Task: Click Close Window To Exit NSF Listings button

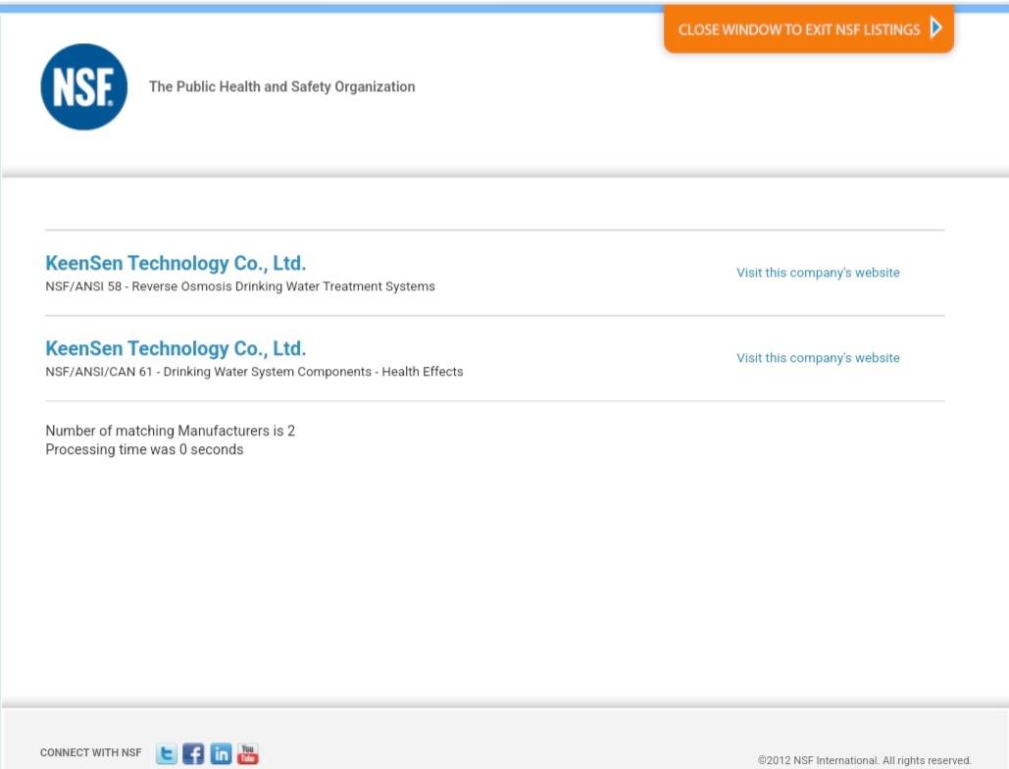Action: (809, 29)
